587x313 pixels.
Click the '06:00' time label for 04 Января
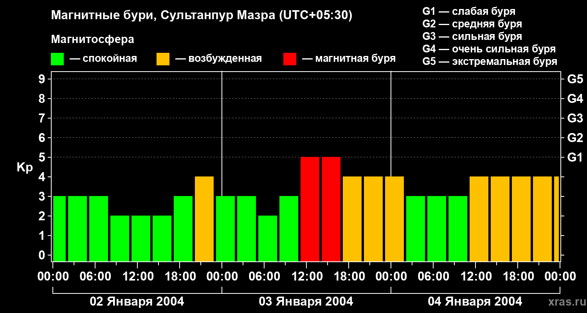click(433, 276)
